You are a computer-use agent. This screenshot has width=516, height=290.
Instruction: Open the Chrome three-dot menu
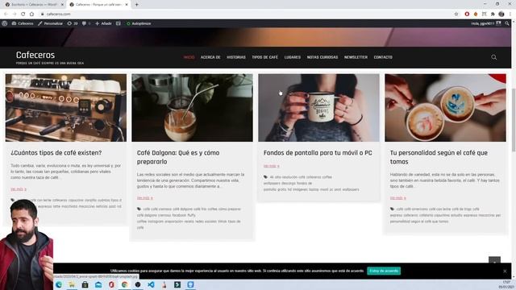(510, 14)
